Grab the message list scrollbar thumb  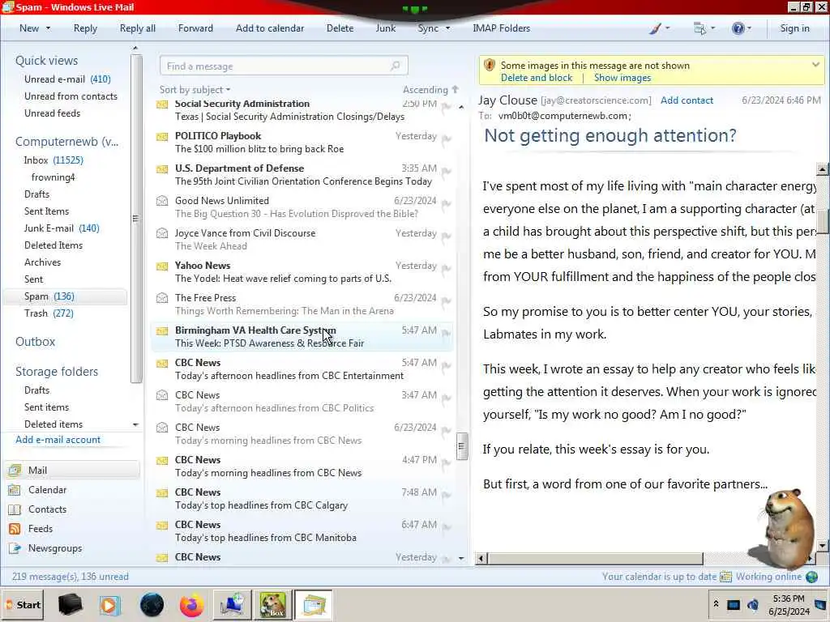point(461,446)
